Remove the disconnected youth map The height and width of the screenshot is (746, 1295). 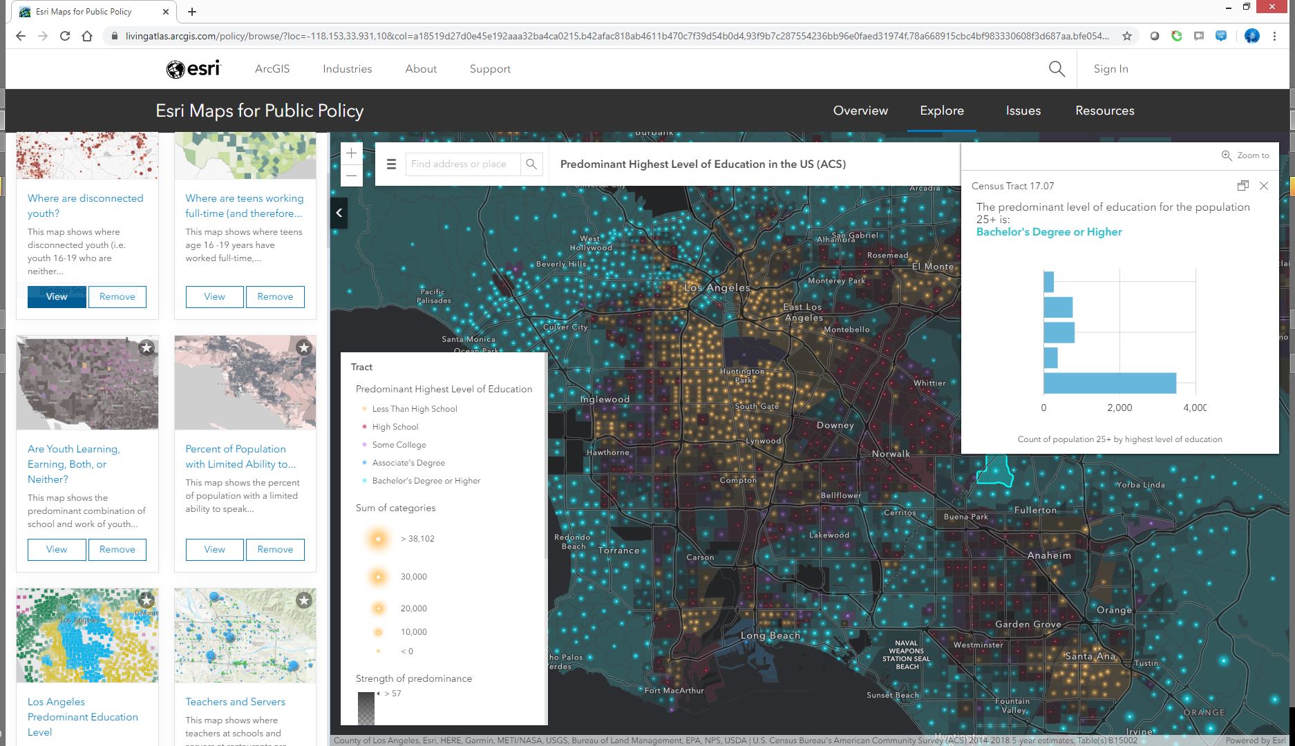117,296
